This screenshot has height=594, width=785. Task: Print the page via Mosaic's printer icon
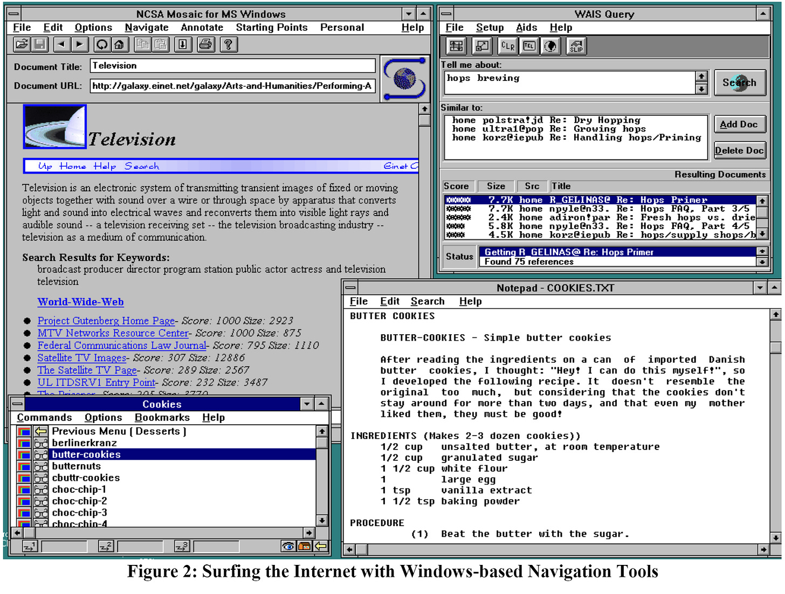click(x=205, y=45)
